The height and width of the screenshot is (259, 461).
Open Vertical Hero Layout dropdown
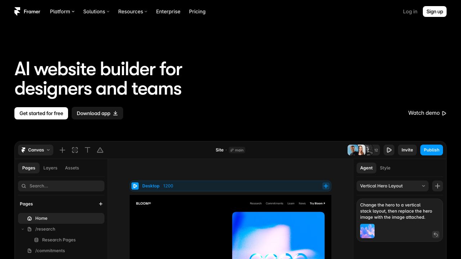click(x=393, y=186)
